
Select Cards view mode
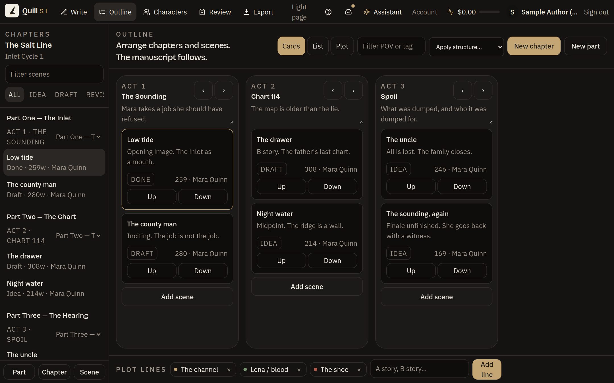click(291, 46)
